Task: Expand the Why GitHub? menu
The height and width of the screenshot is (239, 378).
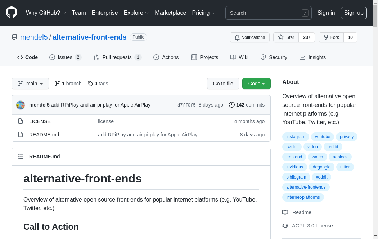Action: (46, 13)
